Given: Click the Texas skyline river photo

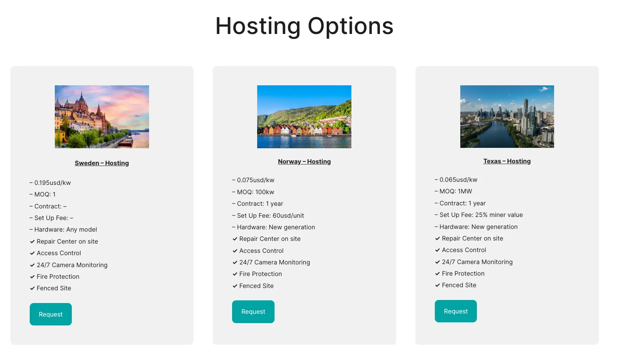Looking at the screenshot, I should [507, 117].
